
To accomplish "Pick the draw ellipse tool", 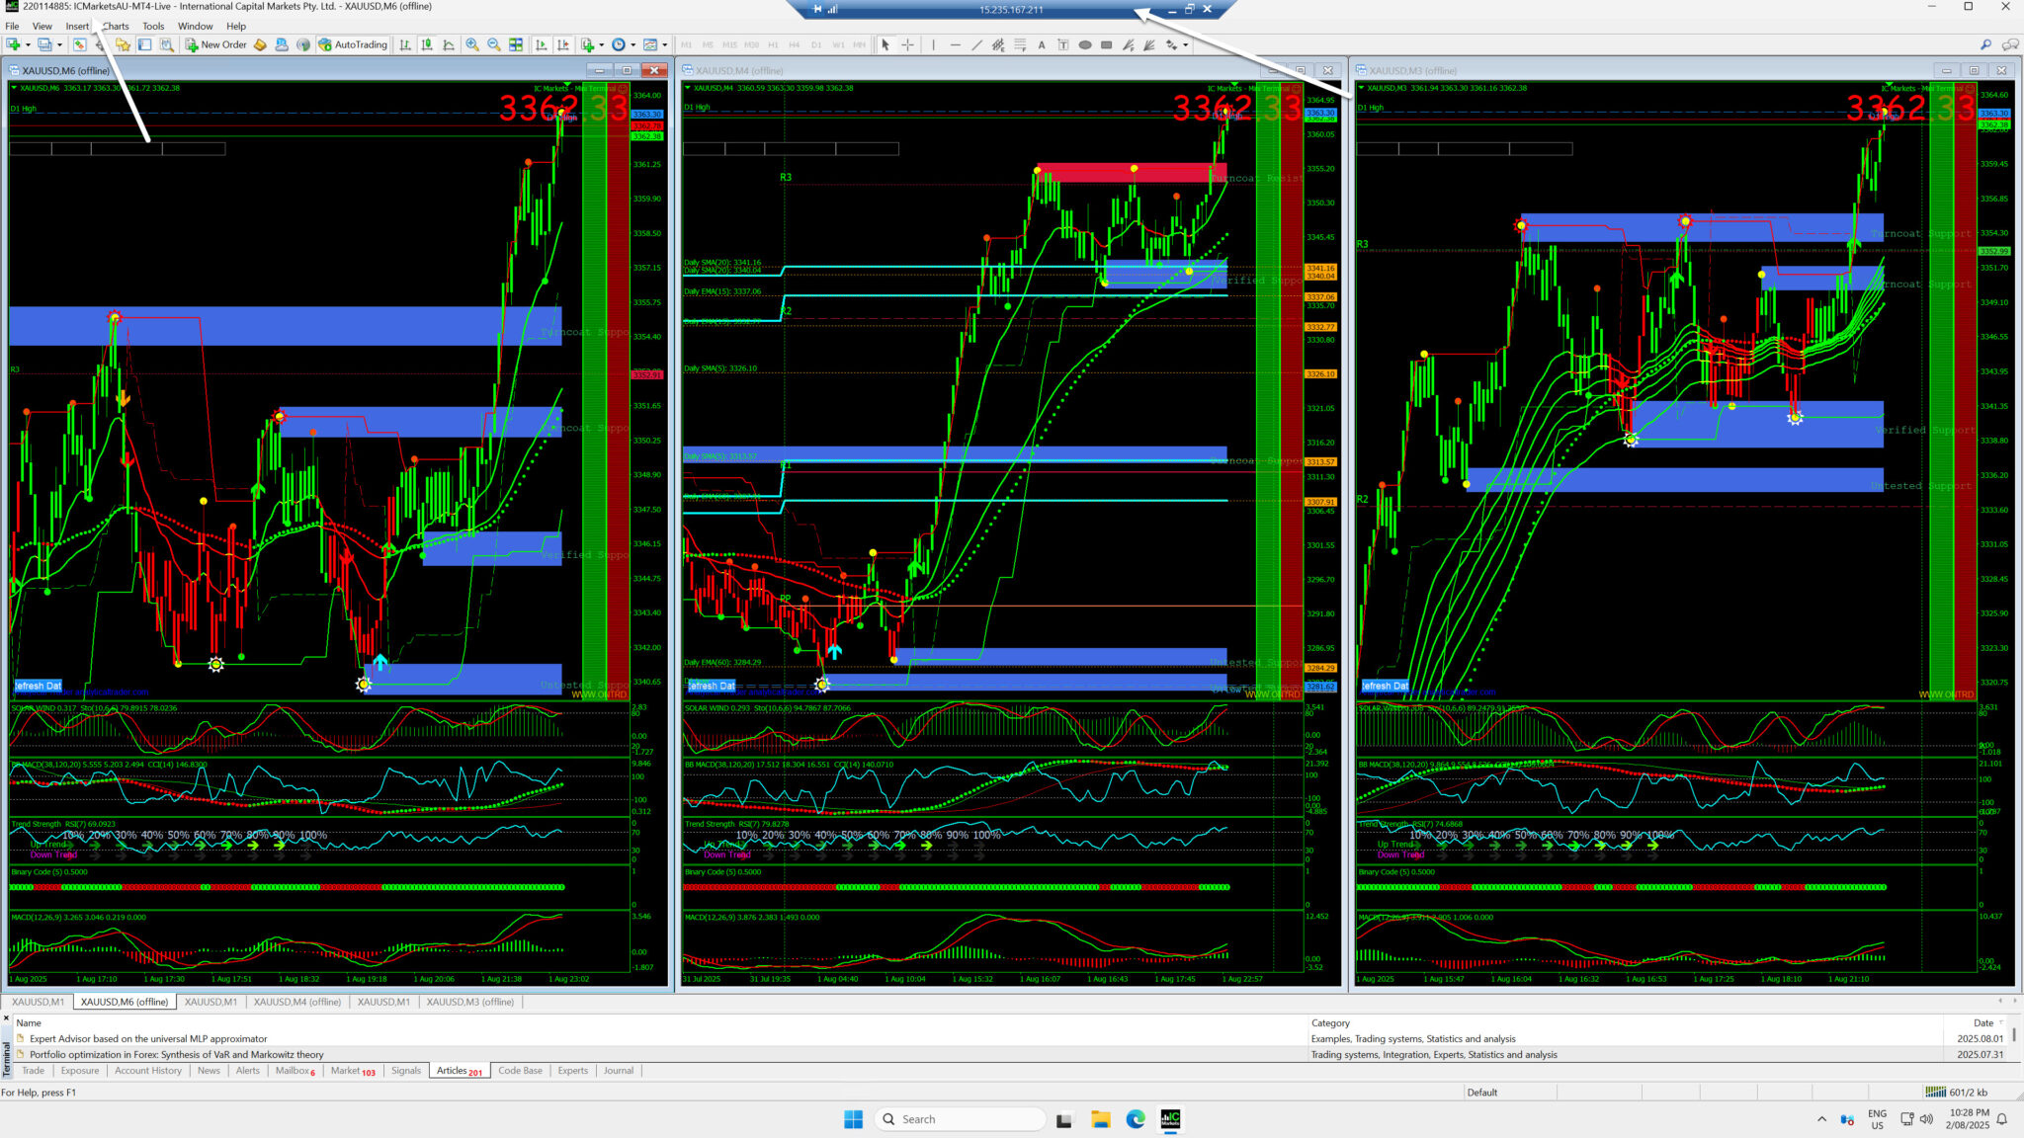I will 1085,44.
